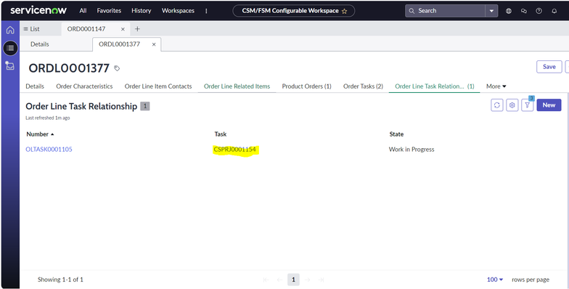Open the Details record tab
Viewport: 569px width, 289px height.
pyautogui.click(x=35, y=86)
